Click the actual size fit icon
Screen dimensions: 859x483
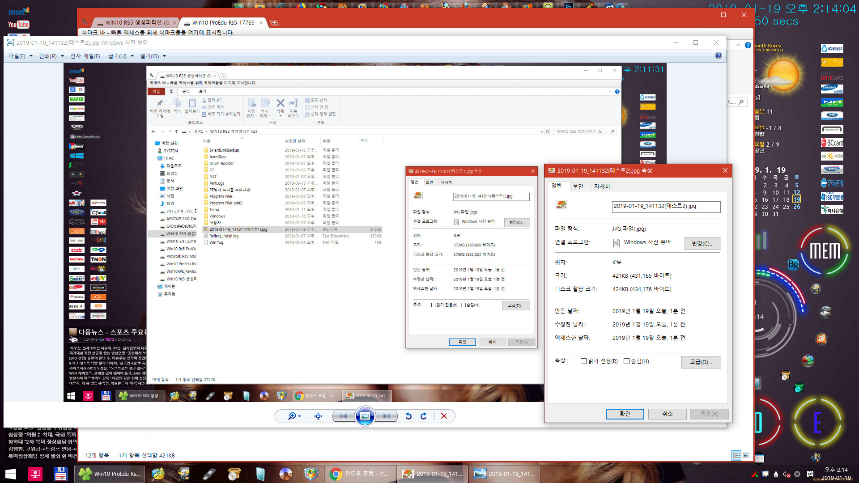coord(318,416)
